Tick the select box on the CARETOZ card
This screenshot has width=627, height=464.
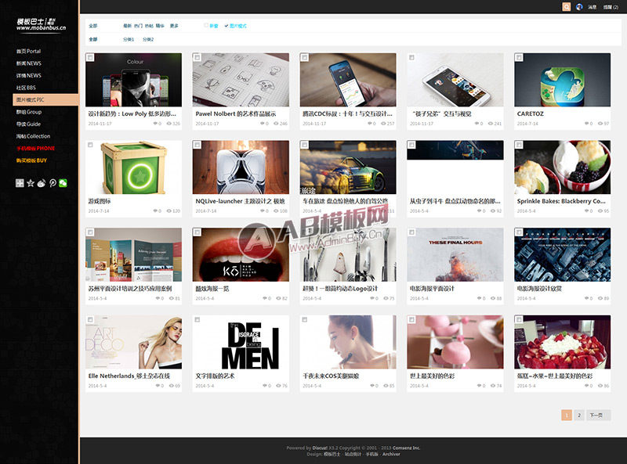[x=519, y=58]
